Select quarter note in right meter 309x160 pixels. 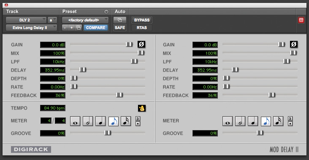coord(253,121)
